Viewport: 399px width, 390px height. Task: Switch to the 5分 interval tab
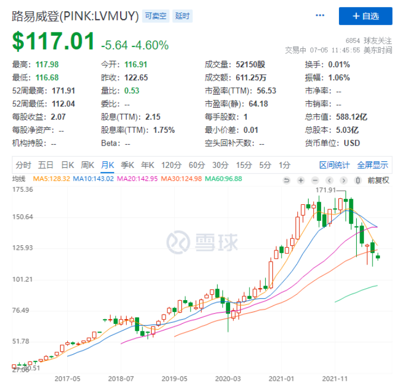pos(265,165)
